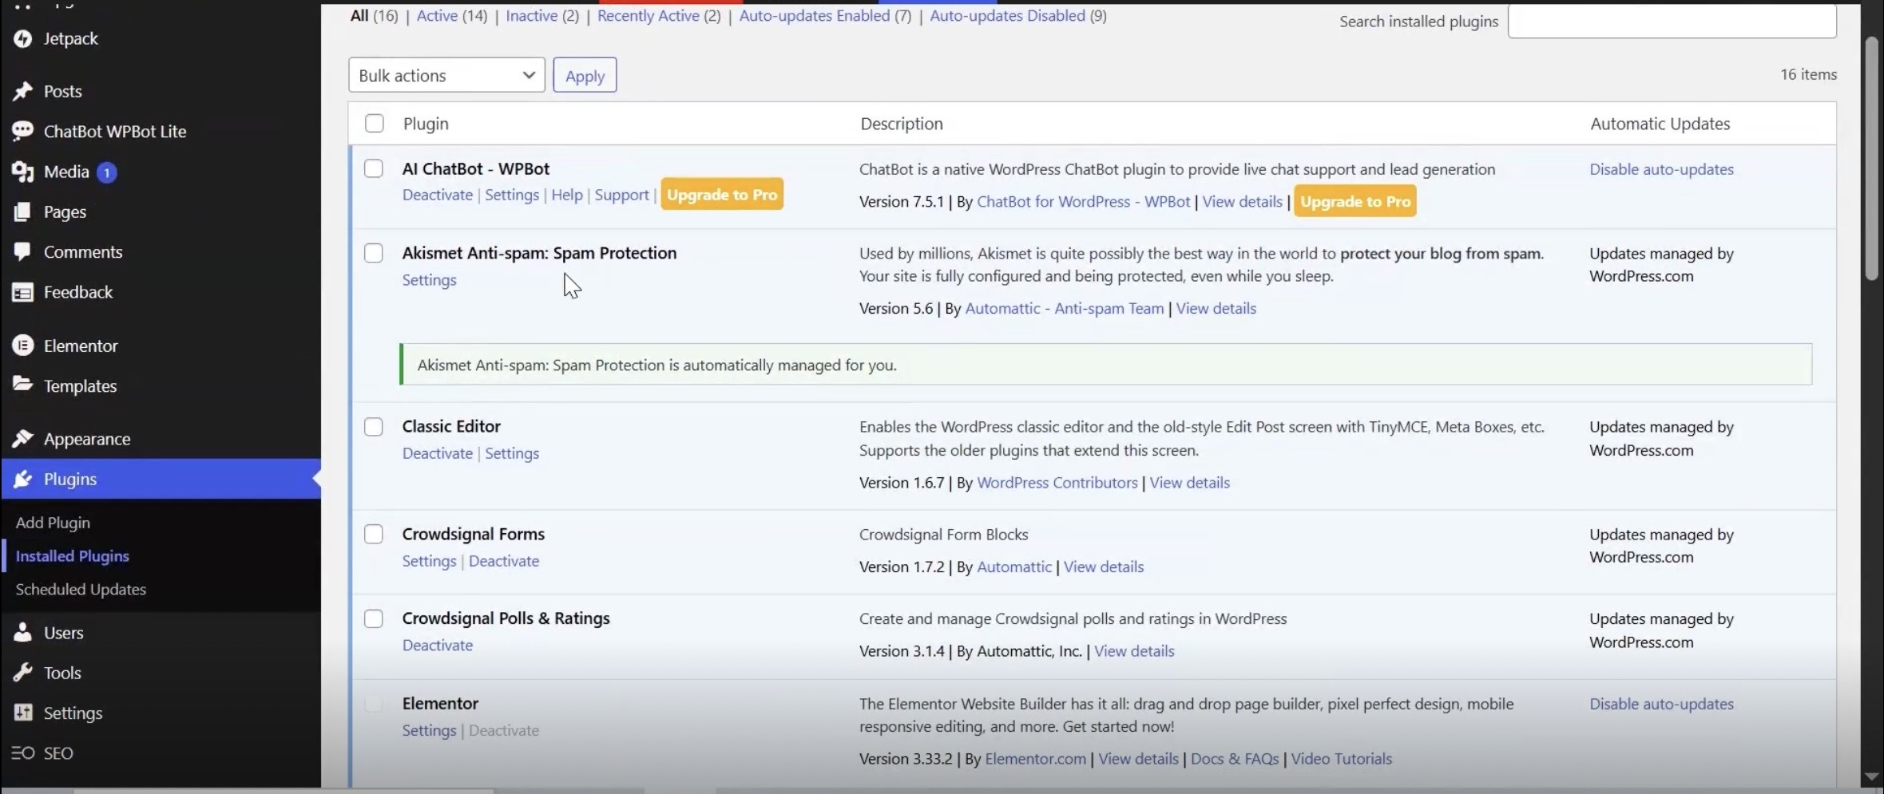Open SEO panel from sidebar
Viewport: 1884px width, 794px height.
tap(24, 753)
